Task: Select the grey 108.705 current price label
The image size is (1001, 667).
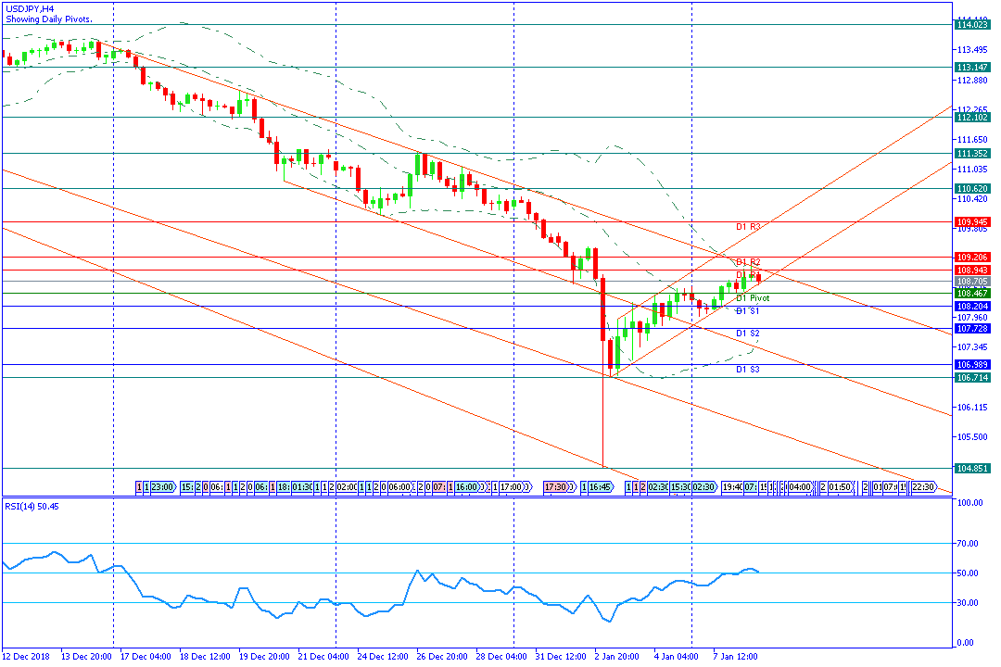Action: 972,282
